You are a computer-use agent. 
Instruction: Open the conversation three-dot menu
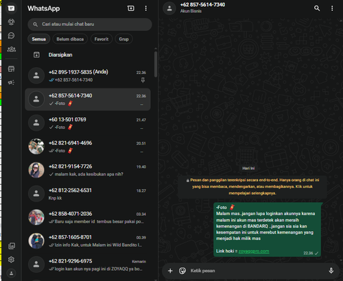pyautogui.click(x=332, y=8)
